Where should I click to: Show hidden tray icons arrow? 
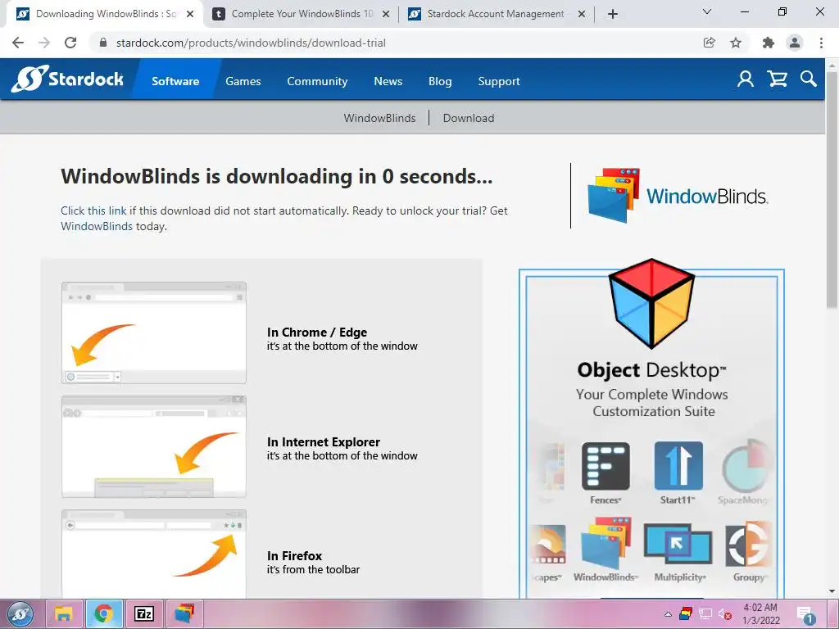coord(668,614)
